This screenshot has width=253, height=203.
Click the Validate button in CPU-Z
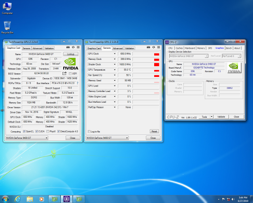(221, 117)
